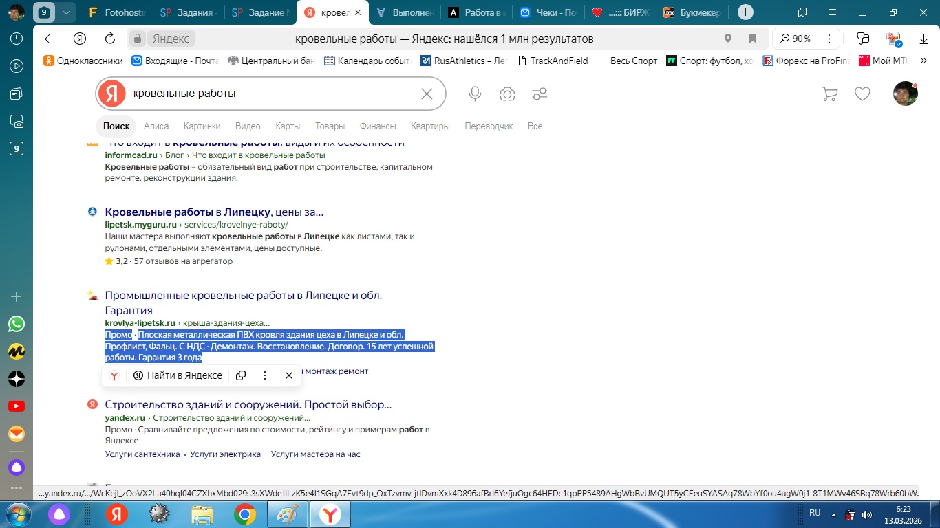Screen dimensions: 940x528
Task: Open Paint from the taskbar
Action: click(288, 514)
